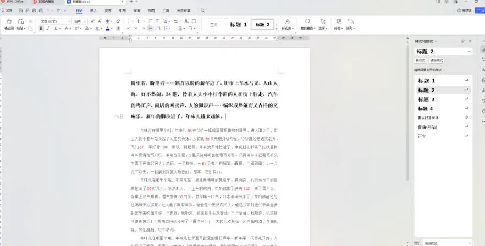Open the 开始 (Home) ribbon tab
The width and height of the screenshot is (485, 246).
79,10
